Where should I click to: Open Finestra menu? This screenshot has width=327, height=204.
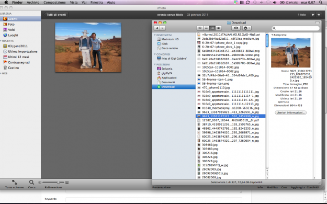click(x=97, y=3)
